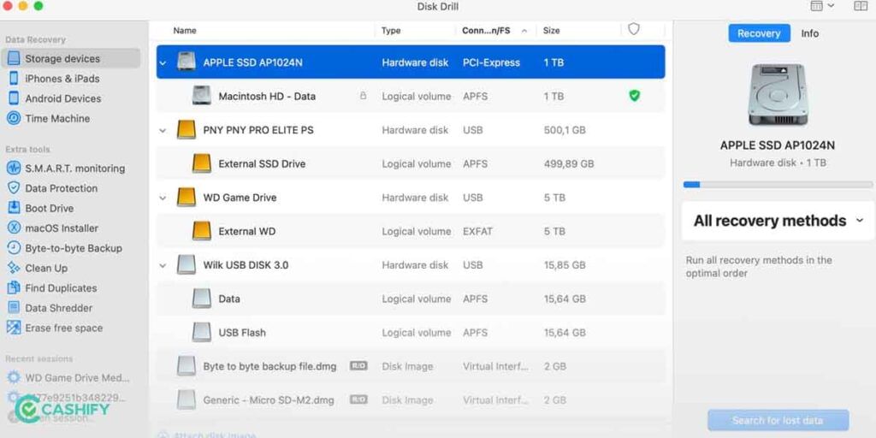
Task: Click the EXFAT file system cell
Action: pos(477,231)
